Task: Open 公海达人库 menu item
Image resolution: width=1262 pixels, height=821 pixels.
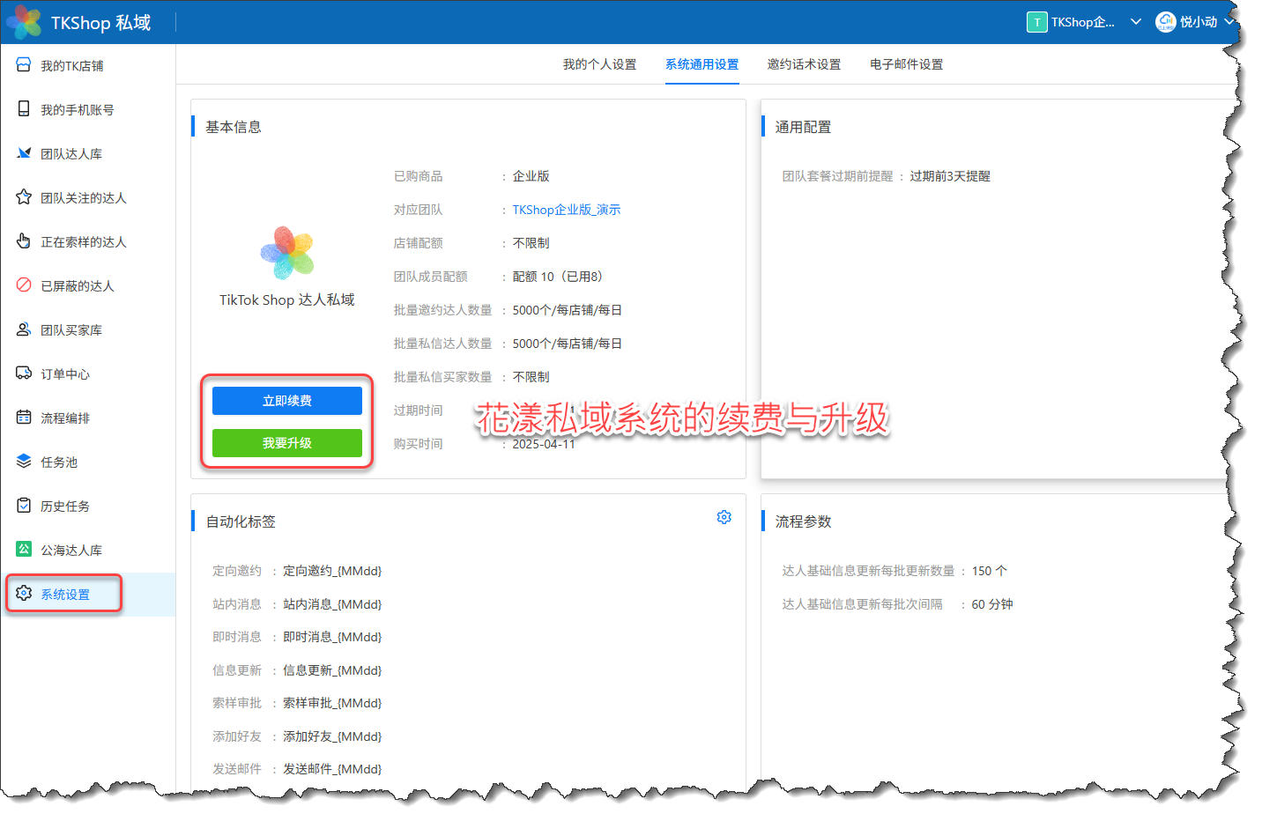Action: pos(88,551)
